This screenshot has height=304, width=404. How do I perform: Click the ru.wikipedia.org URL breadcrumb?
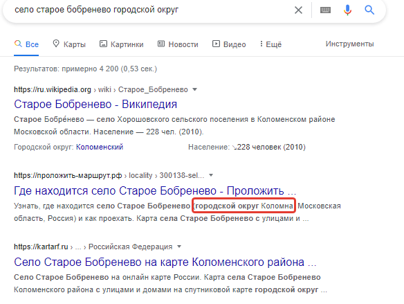(101, 89)
